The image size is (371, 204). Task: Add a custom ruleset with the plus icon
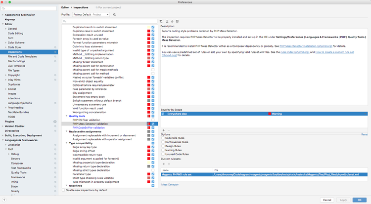(164, 164)
